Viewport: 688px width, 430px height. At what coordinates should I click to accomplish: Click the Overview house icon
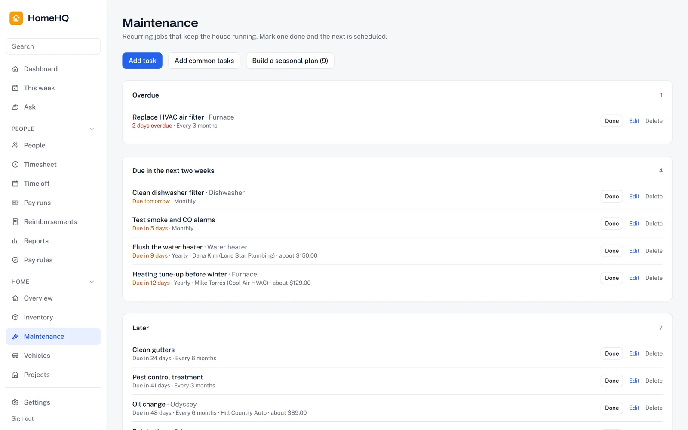click(15, 298)
